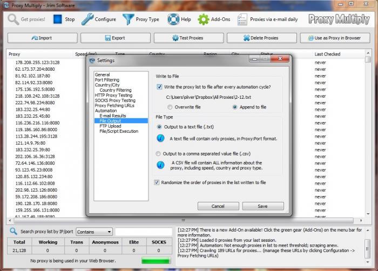Click the Get proxies magnifier icon
Screen dimensions: 378x271
tap(13, 19)
